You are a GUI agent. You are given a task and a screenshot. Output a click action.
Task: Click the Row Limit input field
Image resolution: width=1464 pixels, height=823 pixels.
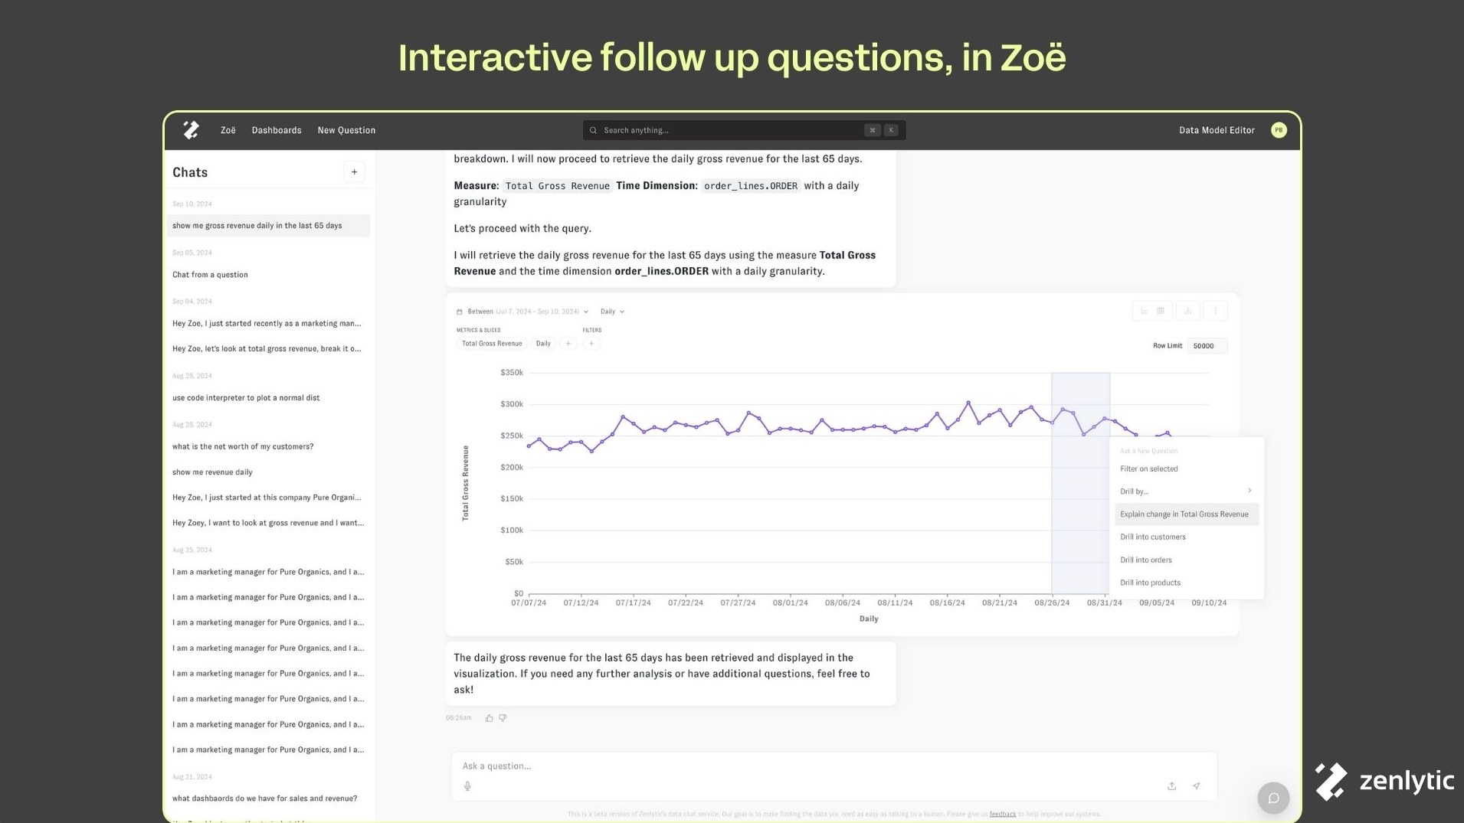[1207, 346]
